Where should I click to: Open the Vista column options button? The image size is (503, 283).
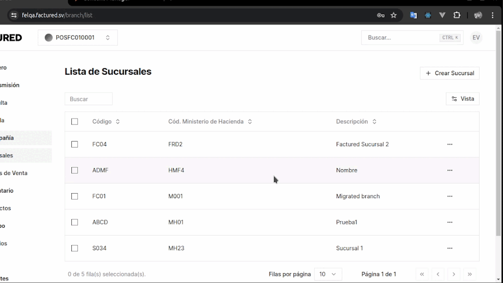click(462, 99)
